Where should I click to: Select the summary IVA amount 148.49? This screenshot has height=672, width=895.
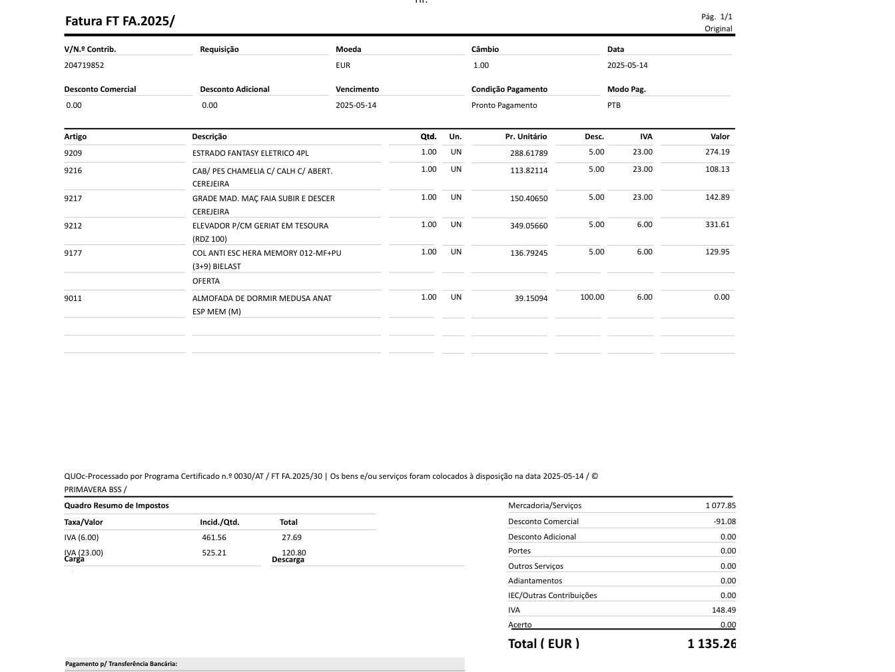(x=724, y=610)
